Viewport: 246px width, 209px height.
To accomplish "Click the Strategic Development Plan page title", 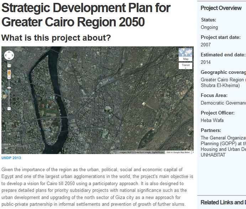I will 86,15.
